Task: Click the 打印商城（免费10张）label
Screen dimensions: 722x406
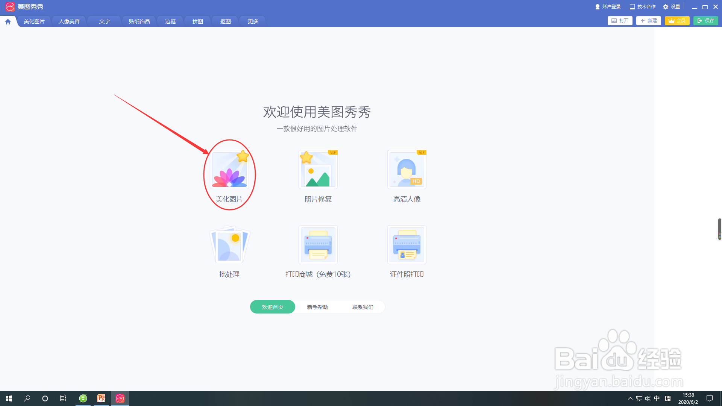Action: tap(318, 274)
